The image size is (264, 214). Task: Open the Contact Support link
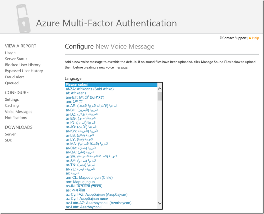[x=234, y=38]
